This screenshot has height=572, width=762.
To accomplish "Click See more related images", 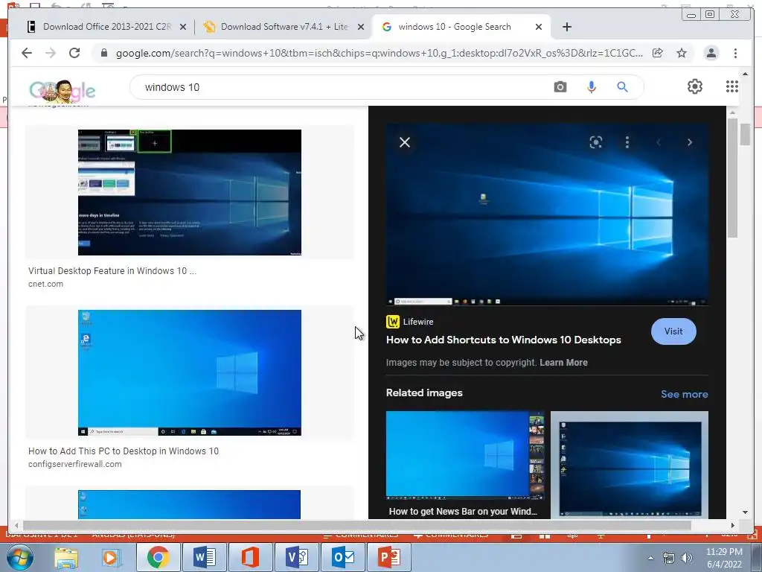I will click(685, 394).
